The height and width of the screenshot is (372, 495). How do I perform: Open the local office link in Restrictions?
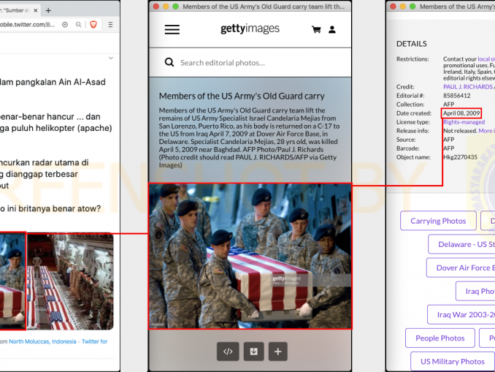pos(486,58)
